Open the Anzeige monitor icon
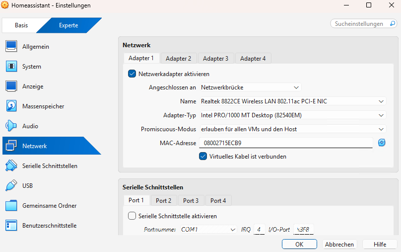The height and width of the screenshot is (252, 401). click(11, 86)
